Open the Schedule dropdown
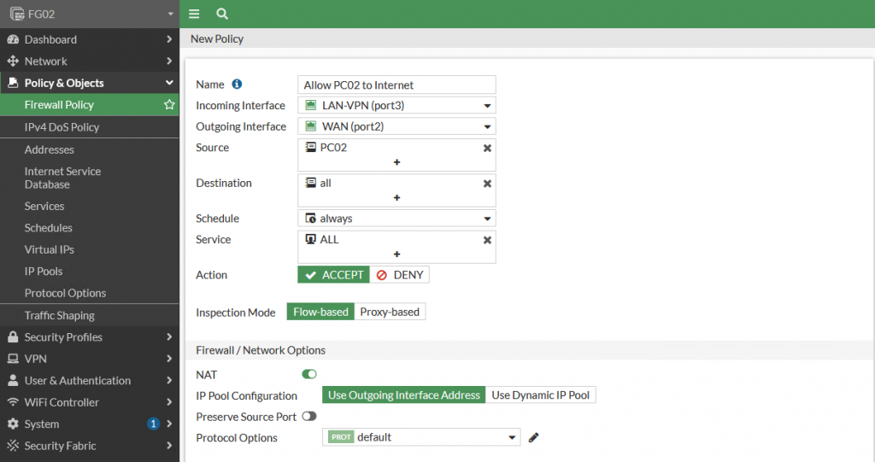The image size is (875, 462). pos(396,219)
